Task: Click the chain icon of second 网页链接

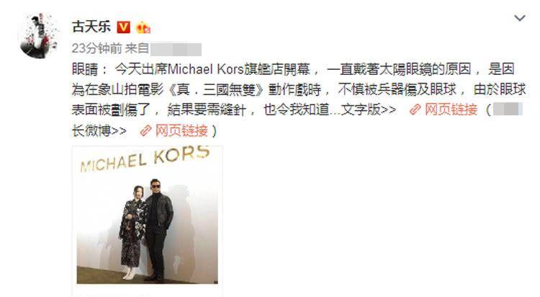Action: click(145, 130)
